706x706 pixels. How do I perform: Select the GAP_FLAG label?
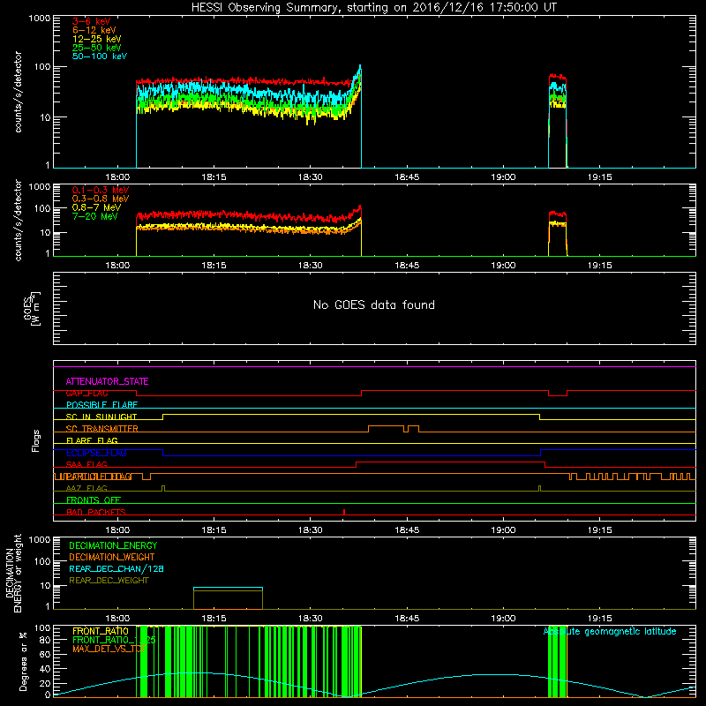(x=86, y=394)
